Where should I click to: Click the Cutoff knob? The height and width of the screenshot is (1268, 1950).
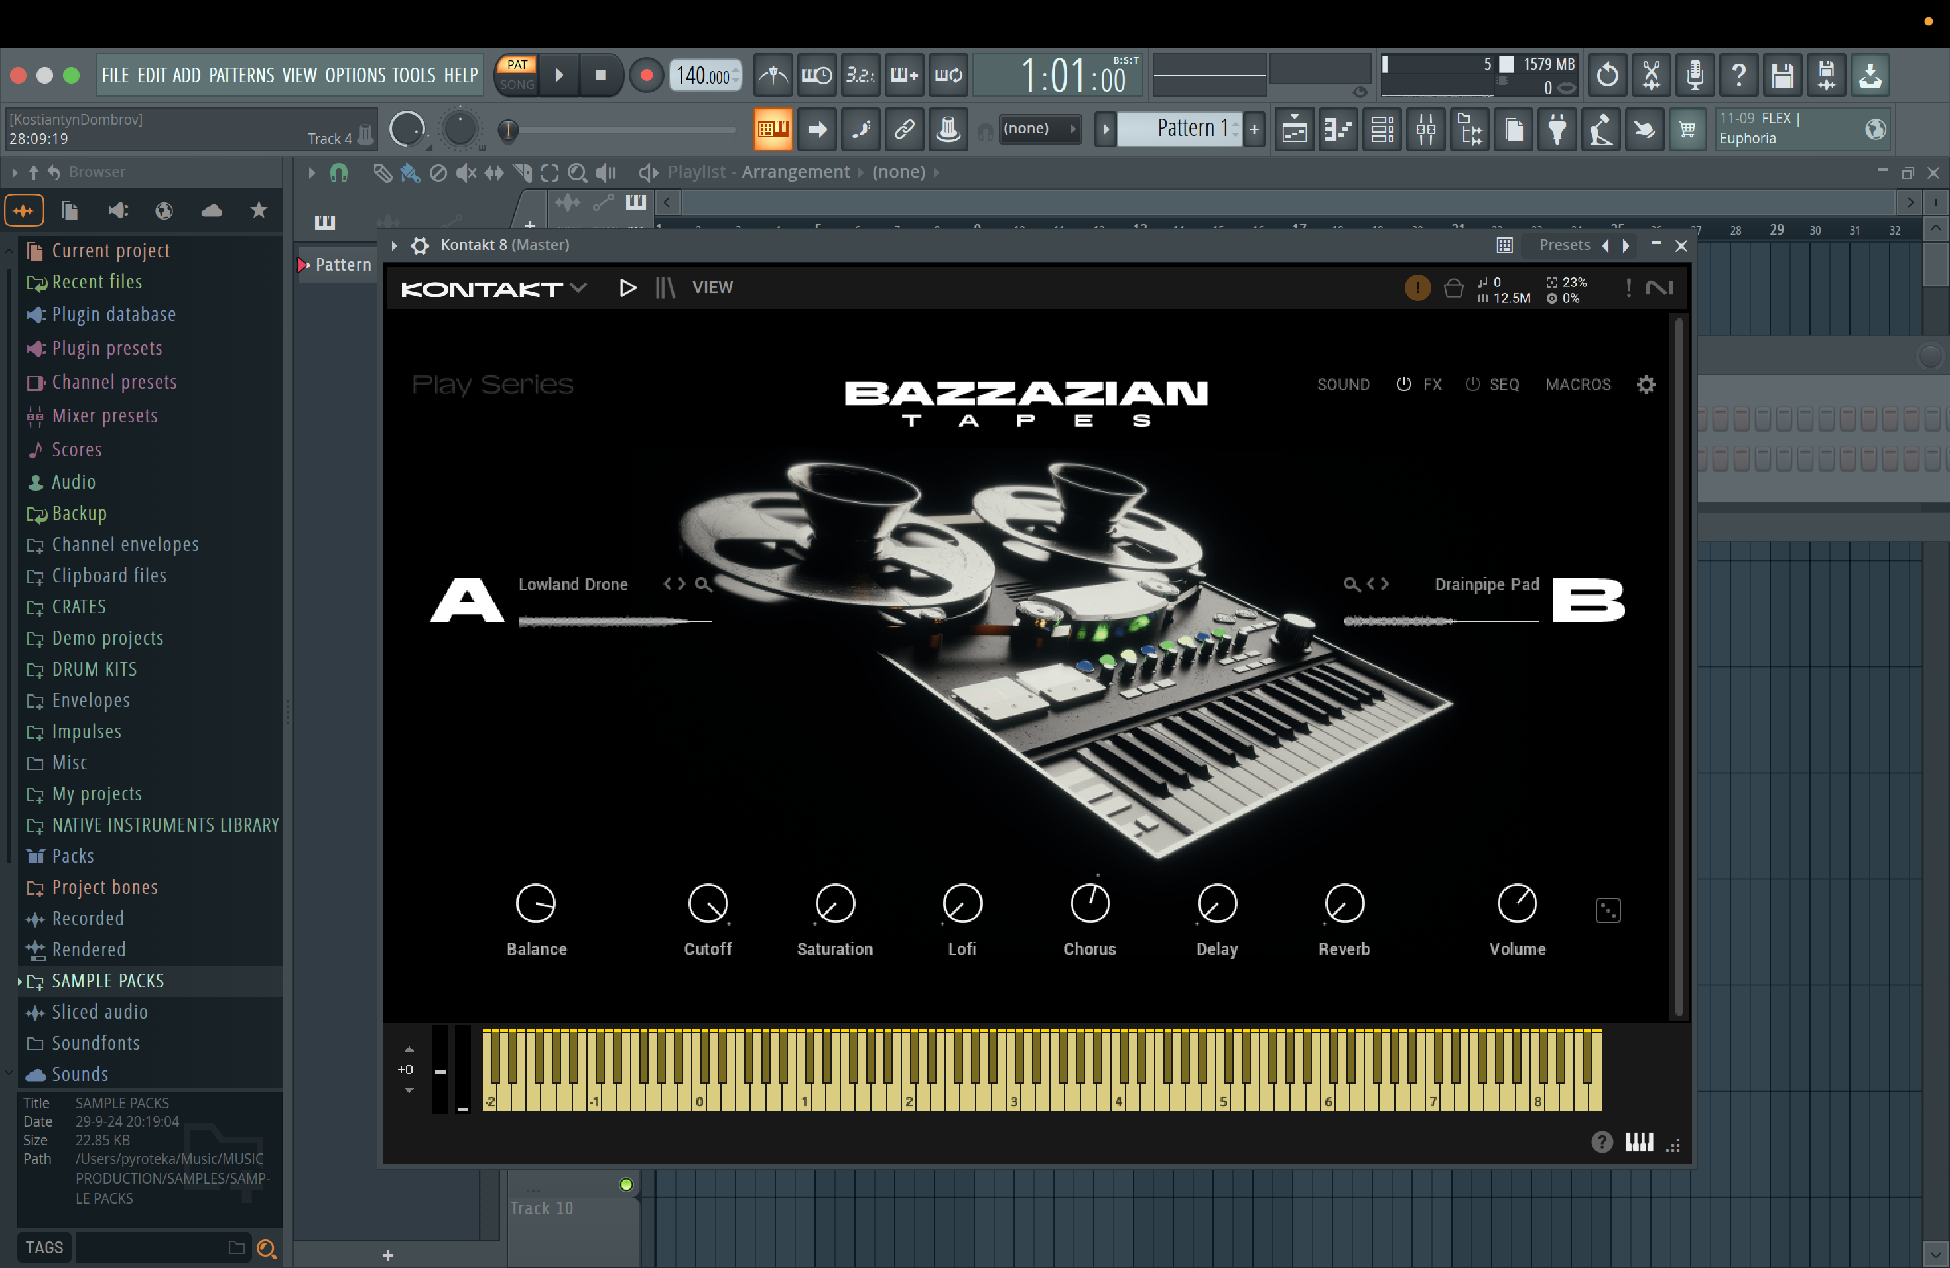[x=707, y=903]
